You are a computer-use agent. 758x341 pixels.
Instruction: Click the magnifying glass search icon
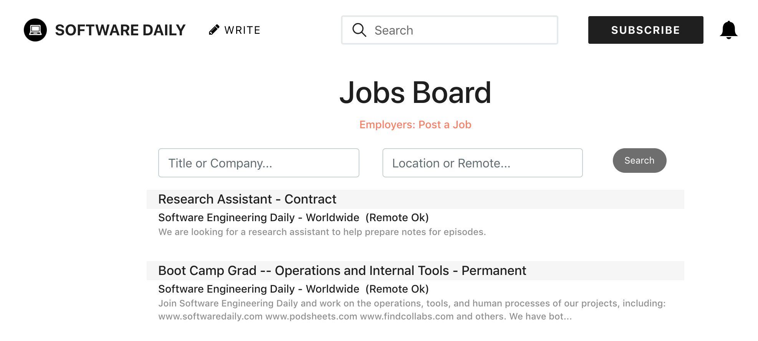(359, 30)
